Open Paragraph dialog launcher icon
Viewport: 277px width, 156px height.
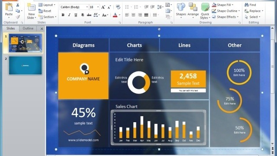click(x=171, y=23)
